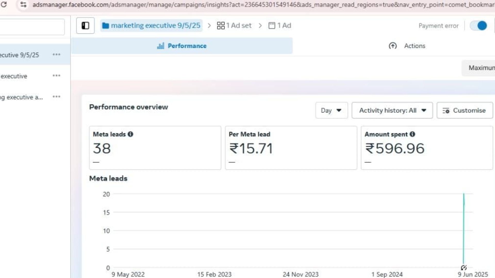This screenshot has width=495, height=278.
Task: Open the Maximum dropdown at right edge
Action: click(478, 68)
